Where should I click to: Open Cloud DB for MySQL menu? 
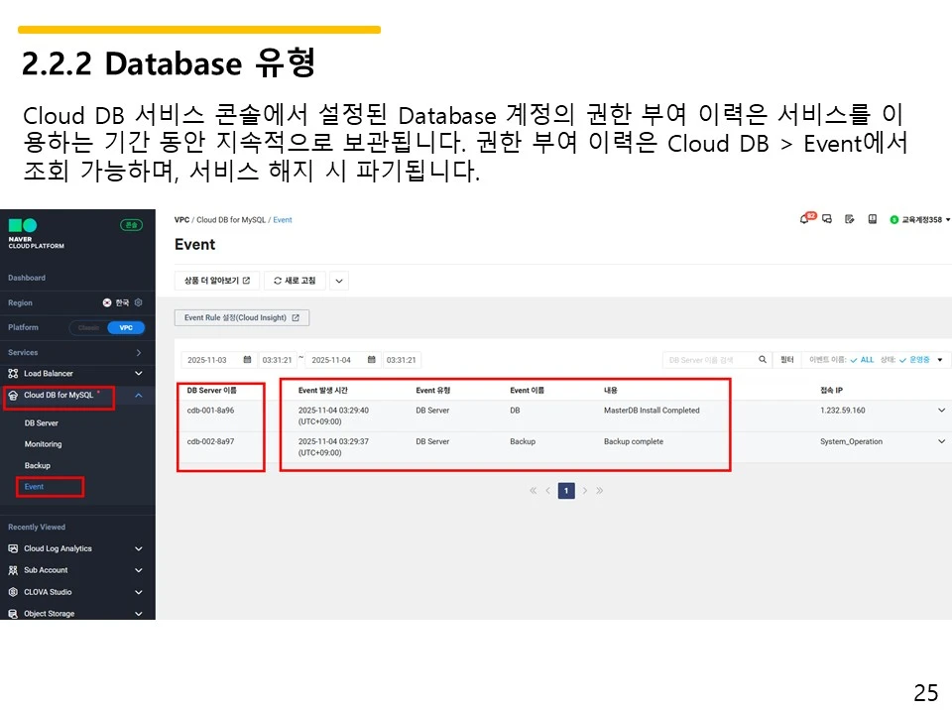coord(59,395)
